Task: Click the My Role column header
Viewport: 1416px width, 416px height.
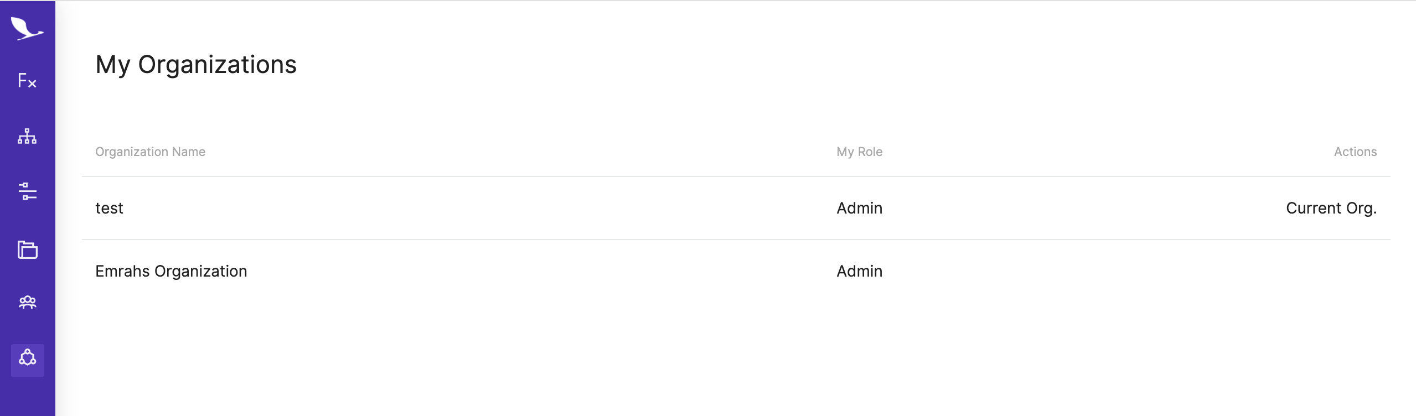Action: point(859,152)
